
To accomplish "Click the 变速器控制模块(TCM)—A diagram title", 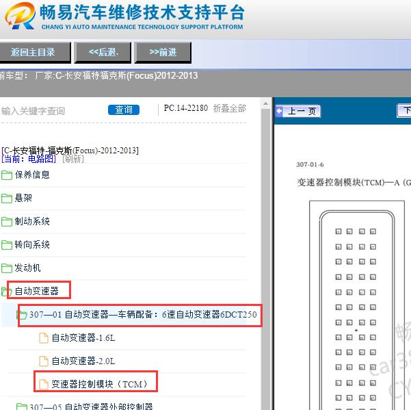I will [x=354, y=182].
